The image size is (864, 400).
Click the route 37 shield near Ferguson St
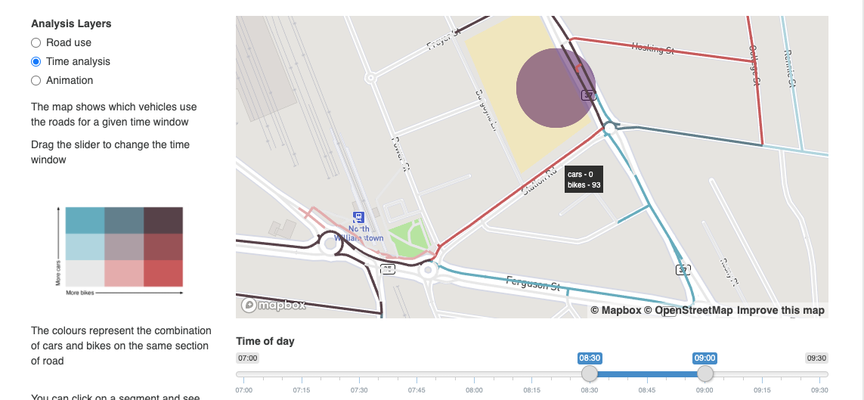pyautogui.click(x=683, y=270)
